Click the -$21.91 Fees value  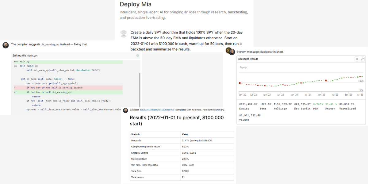[x=265, y=104]
